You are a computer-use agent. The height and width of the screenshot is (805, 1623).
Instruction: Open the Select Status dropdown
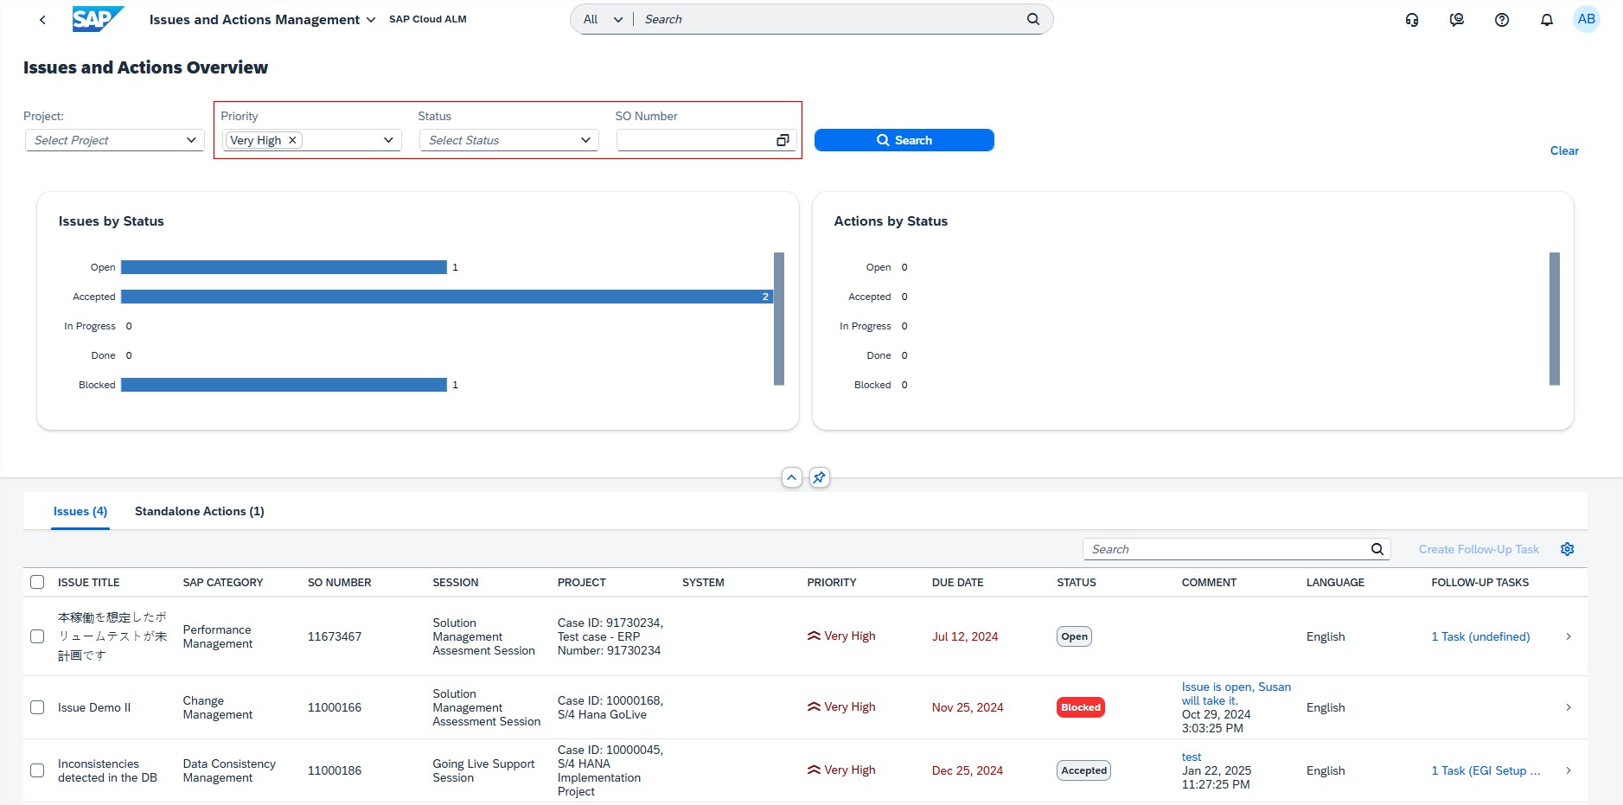(585, 140)
